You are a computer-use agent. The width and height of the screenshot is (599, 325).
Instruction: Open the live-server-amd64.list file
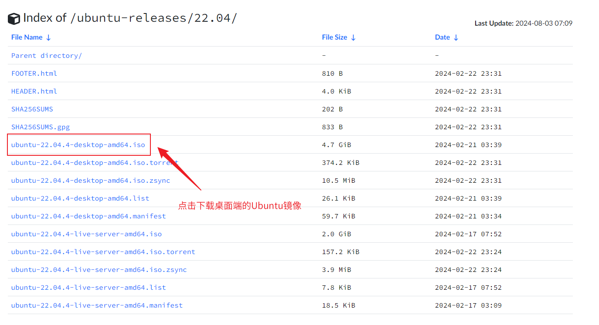tap(88, 288)
